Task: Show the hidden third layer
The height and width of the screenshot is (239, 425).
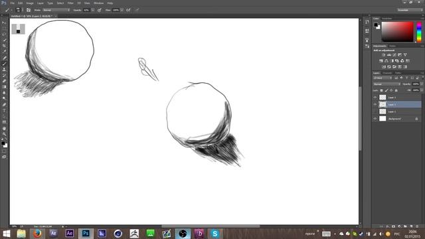Action: [x=375, y=112]
